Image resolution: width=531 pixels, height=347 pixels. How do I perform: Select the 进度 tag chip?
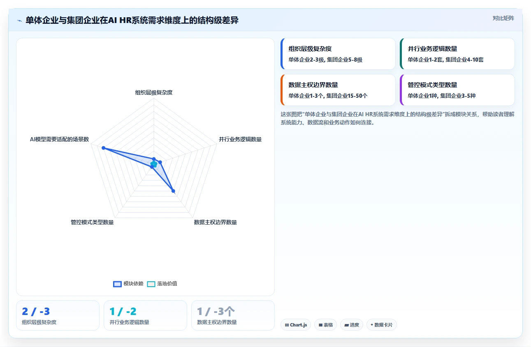coord(352,325)
